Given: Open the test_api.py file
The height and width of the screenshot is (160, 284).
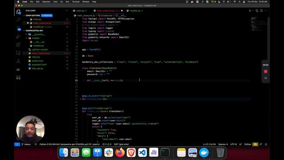Looking at the screenshot, I should [37, 68].
